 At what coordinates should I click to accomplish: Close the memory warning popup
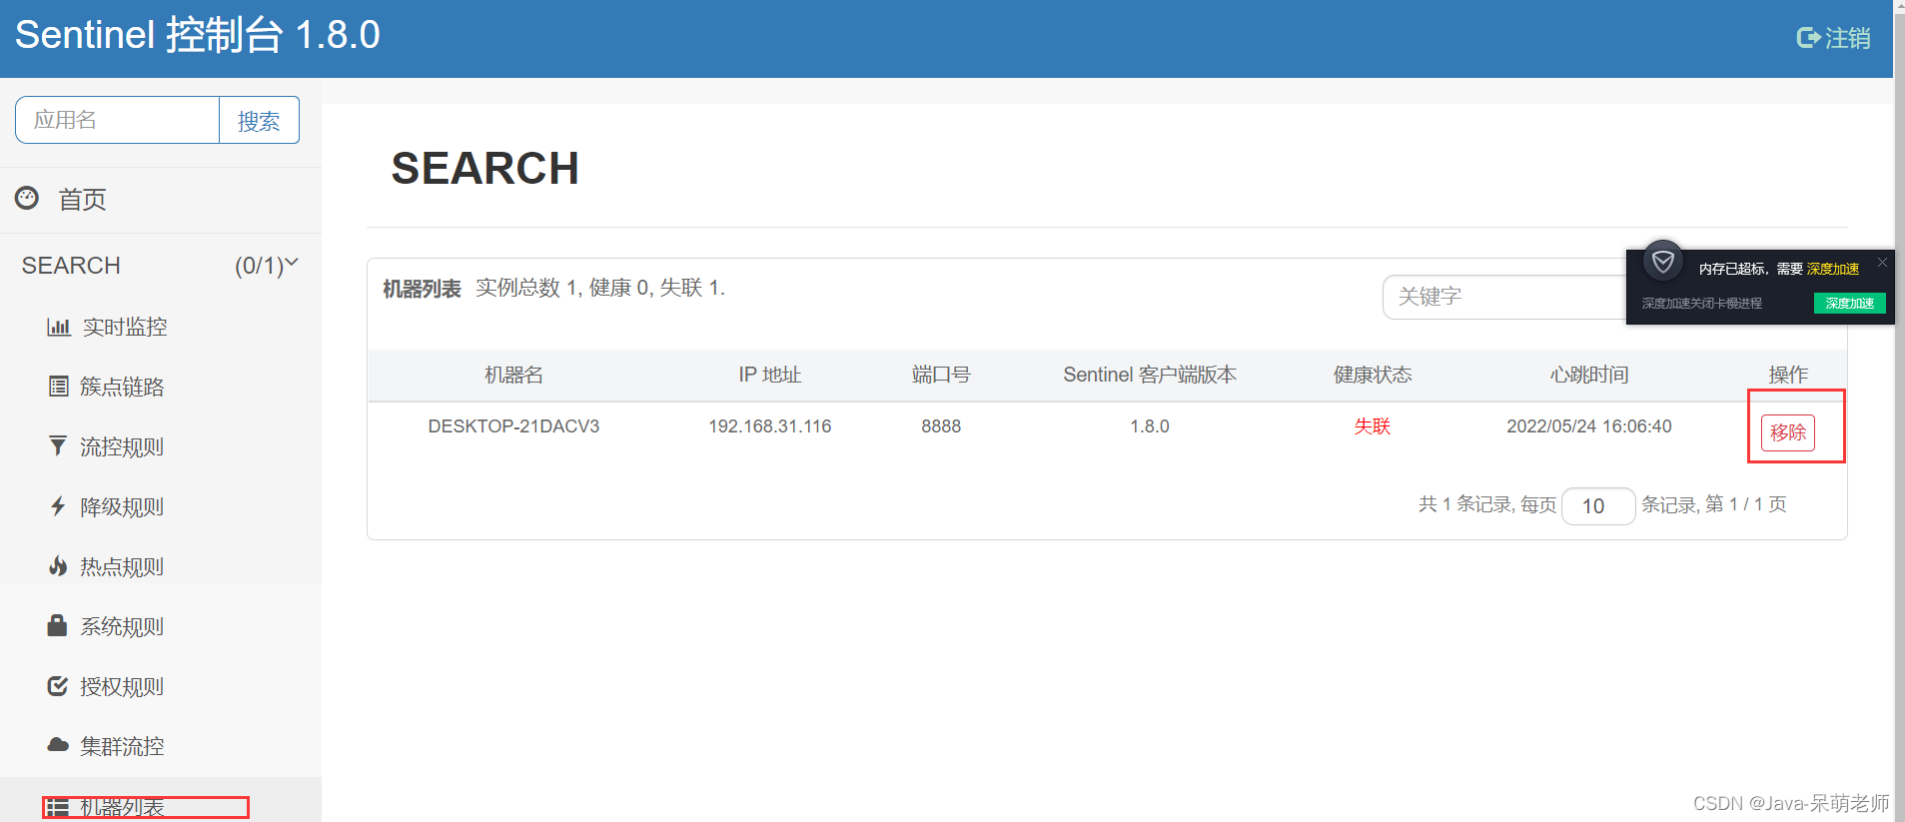point(1882,263)
